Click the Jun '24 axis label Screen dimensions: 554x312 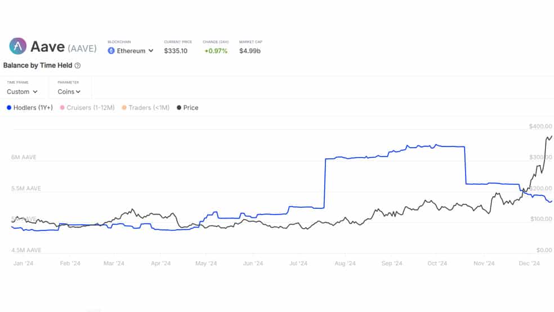[x=253, y=263]
